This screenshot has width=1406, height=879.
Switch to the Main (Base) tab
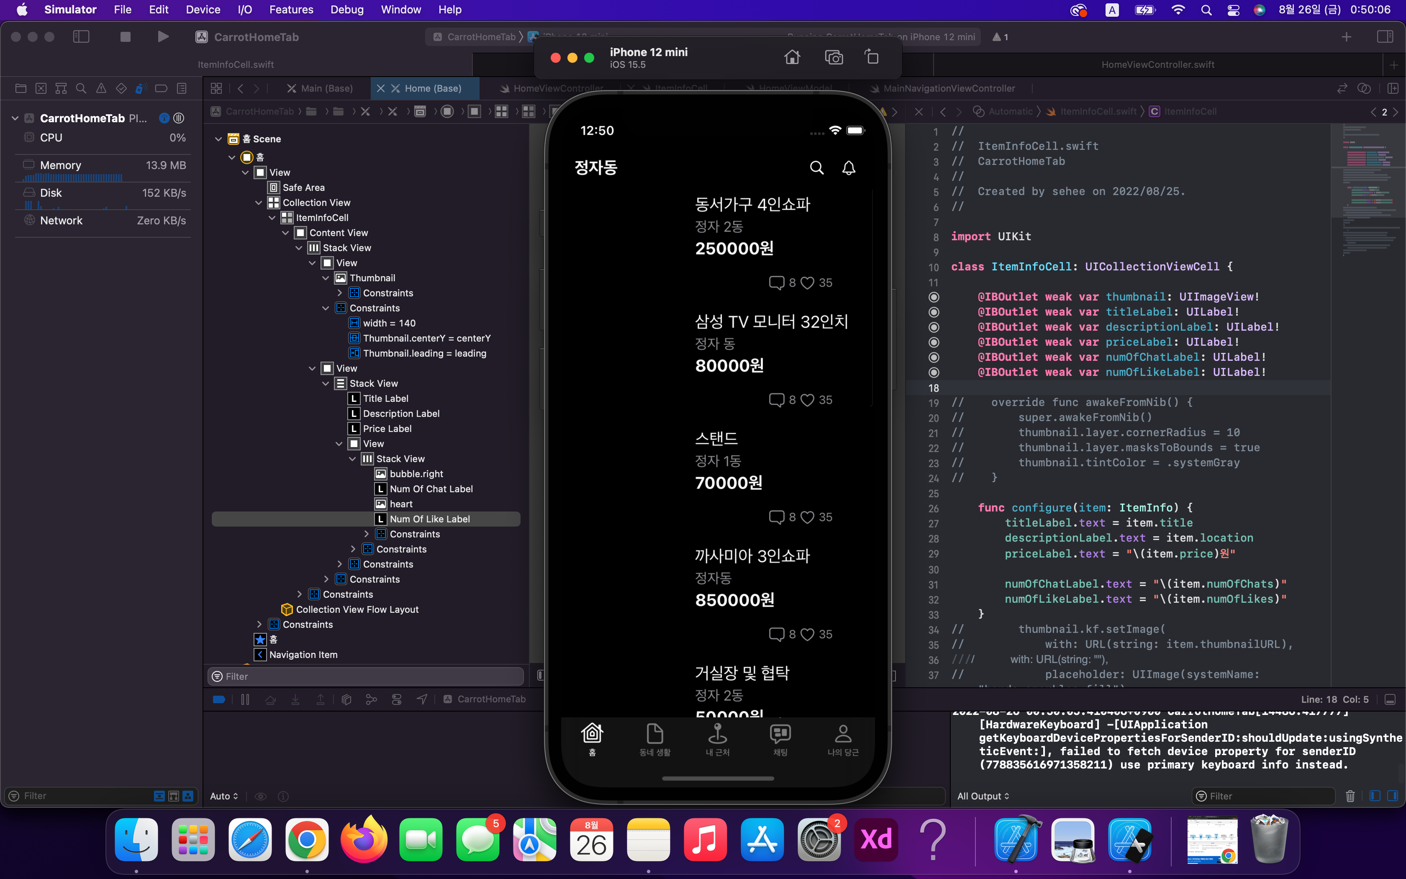click(x=326, y=88)
